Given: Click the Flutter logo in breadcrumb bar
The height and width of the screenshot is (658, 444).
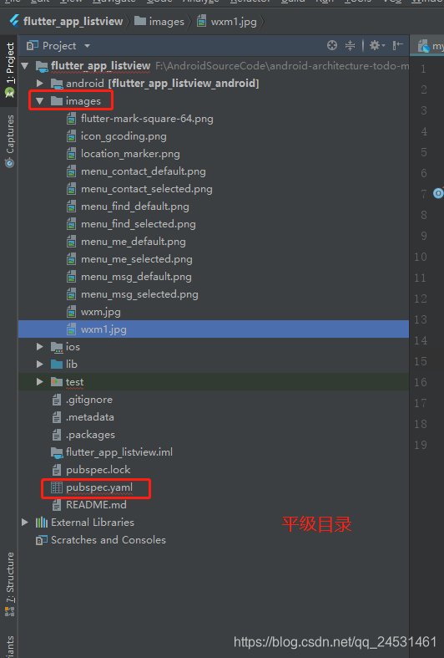Looking at the screenshot, I should pyautogui.click(x=15, y=21).
